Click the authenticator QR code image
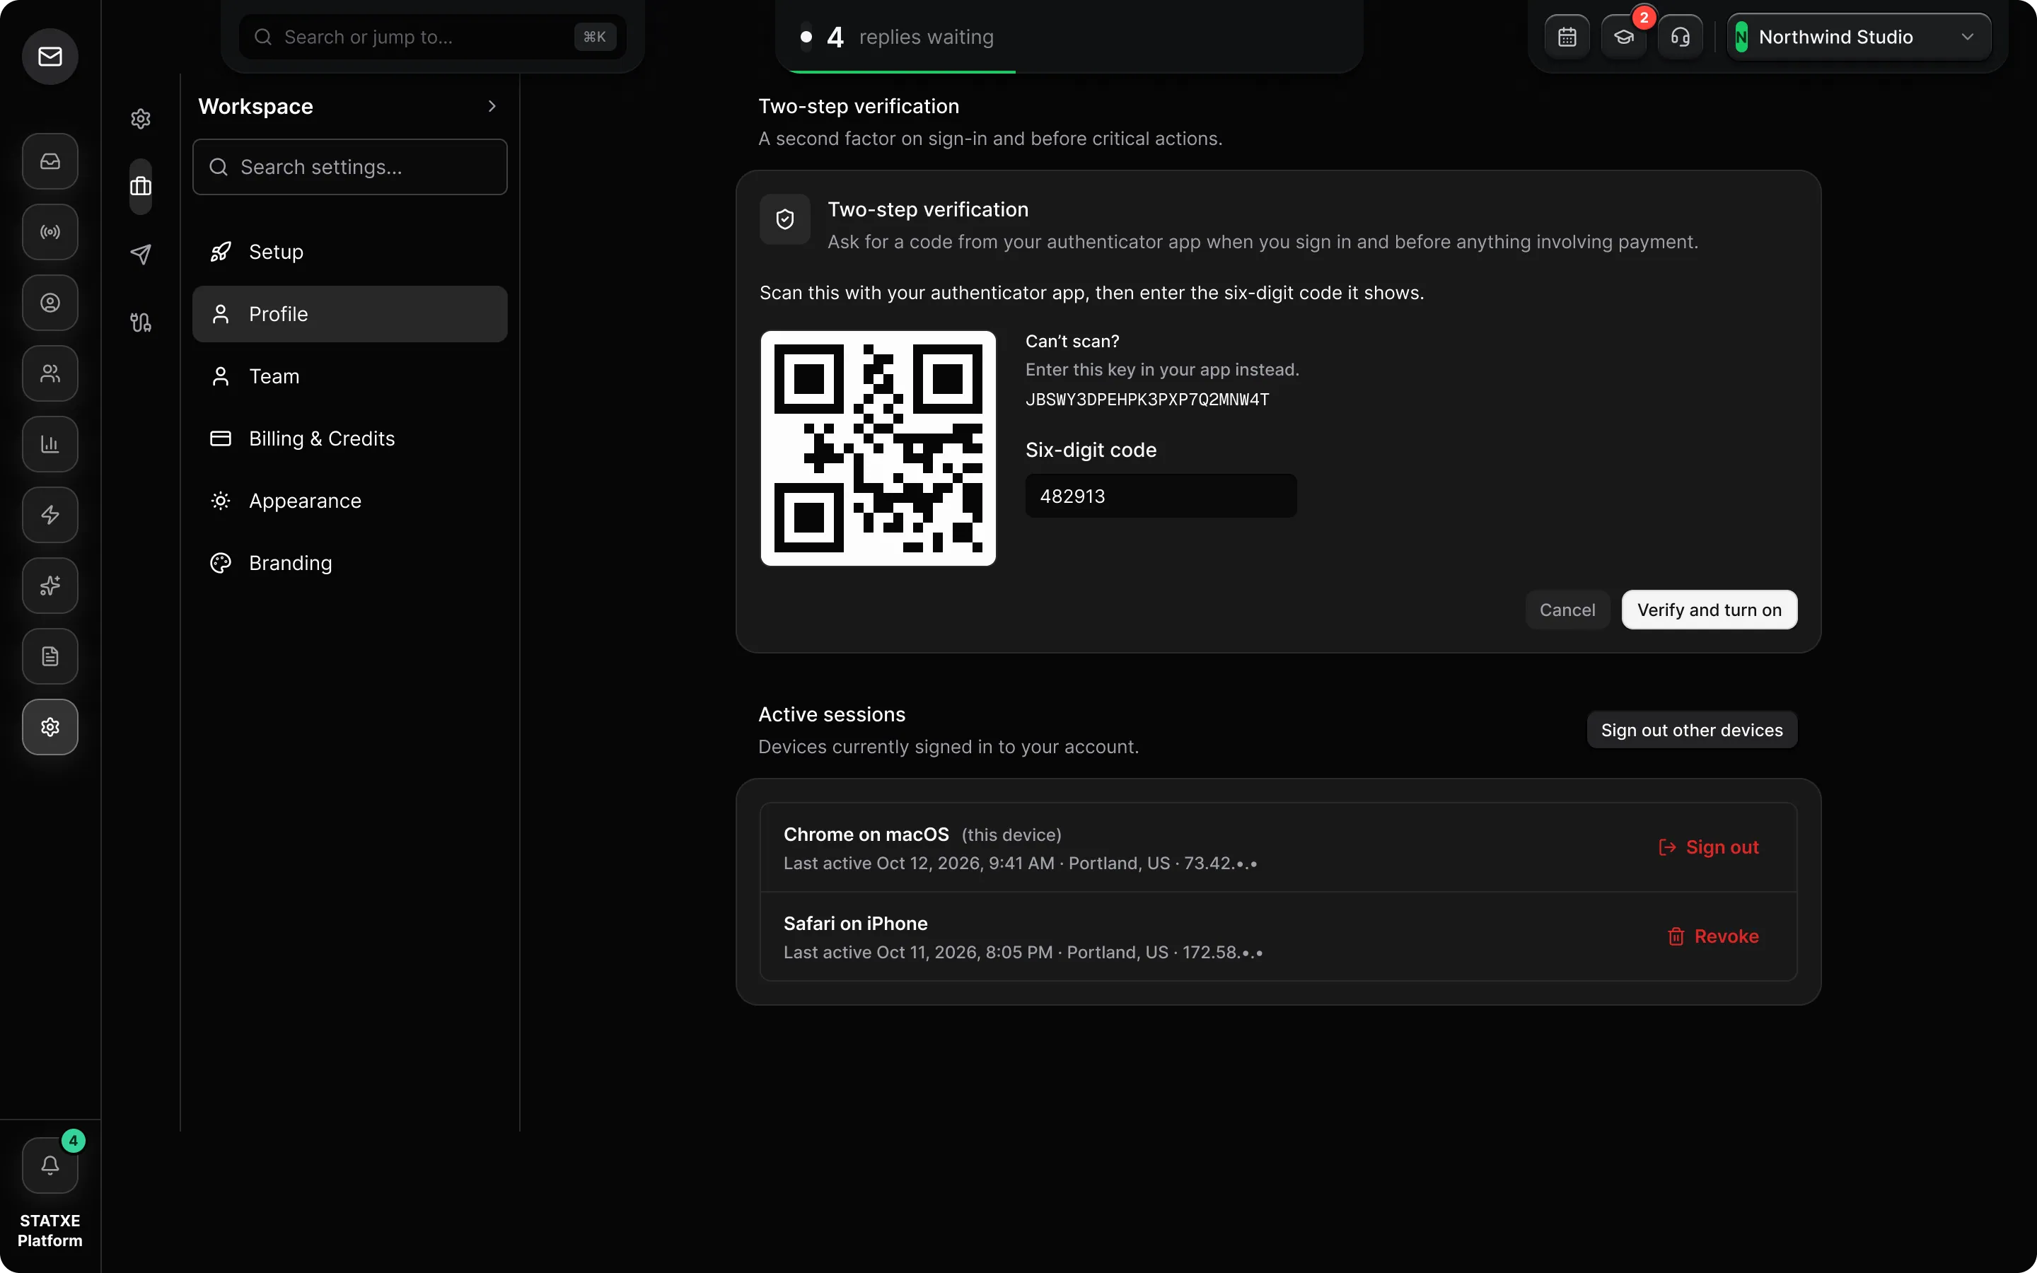The height and width of the screenshot is (1273, 2037). click(878, 448)
